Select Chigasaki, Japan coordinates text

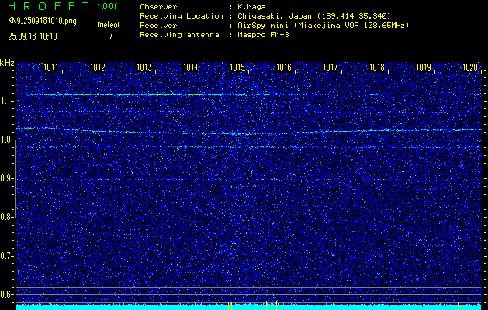point(314,16)
